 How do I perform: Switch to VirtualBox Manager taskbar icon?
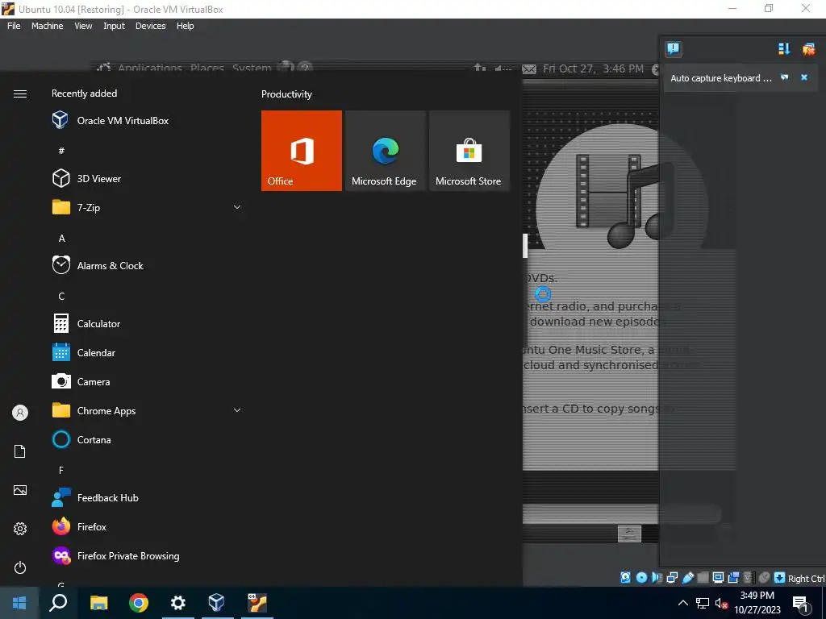point(217,603)
